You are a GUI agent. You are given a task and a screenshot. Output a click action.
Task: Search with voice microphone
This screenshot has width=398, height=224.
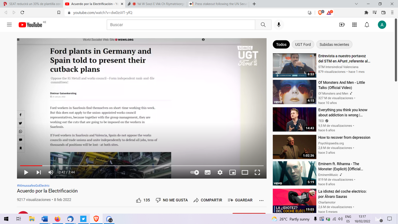(x=279, y=25)
